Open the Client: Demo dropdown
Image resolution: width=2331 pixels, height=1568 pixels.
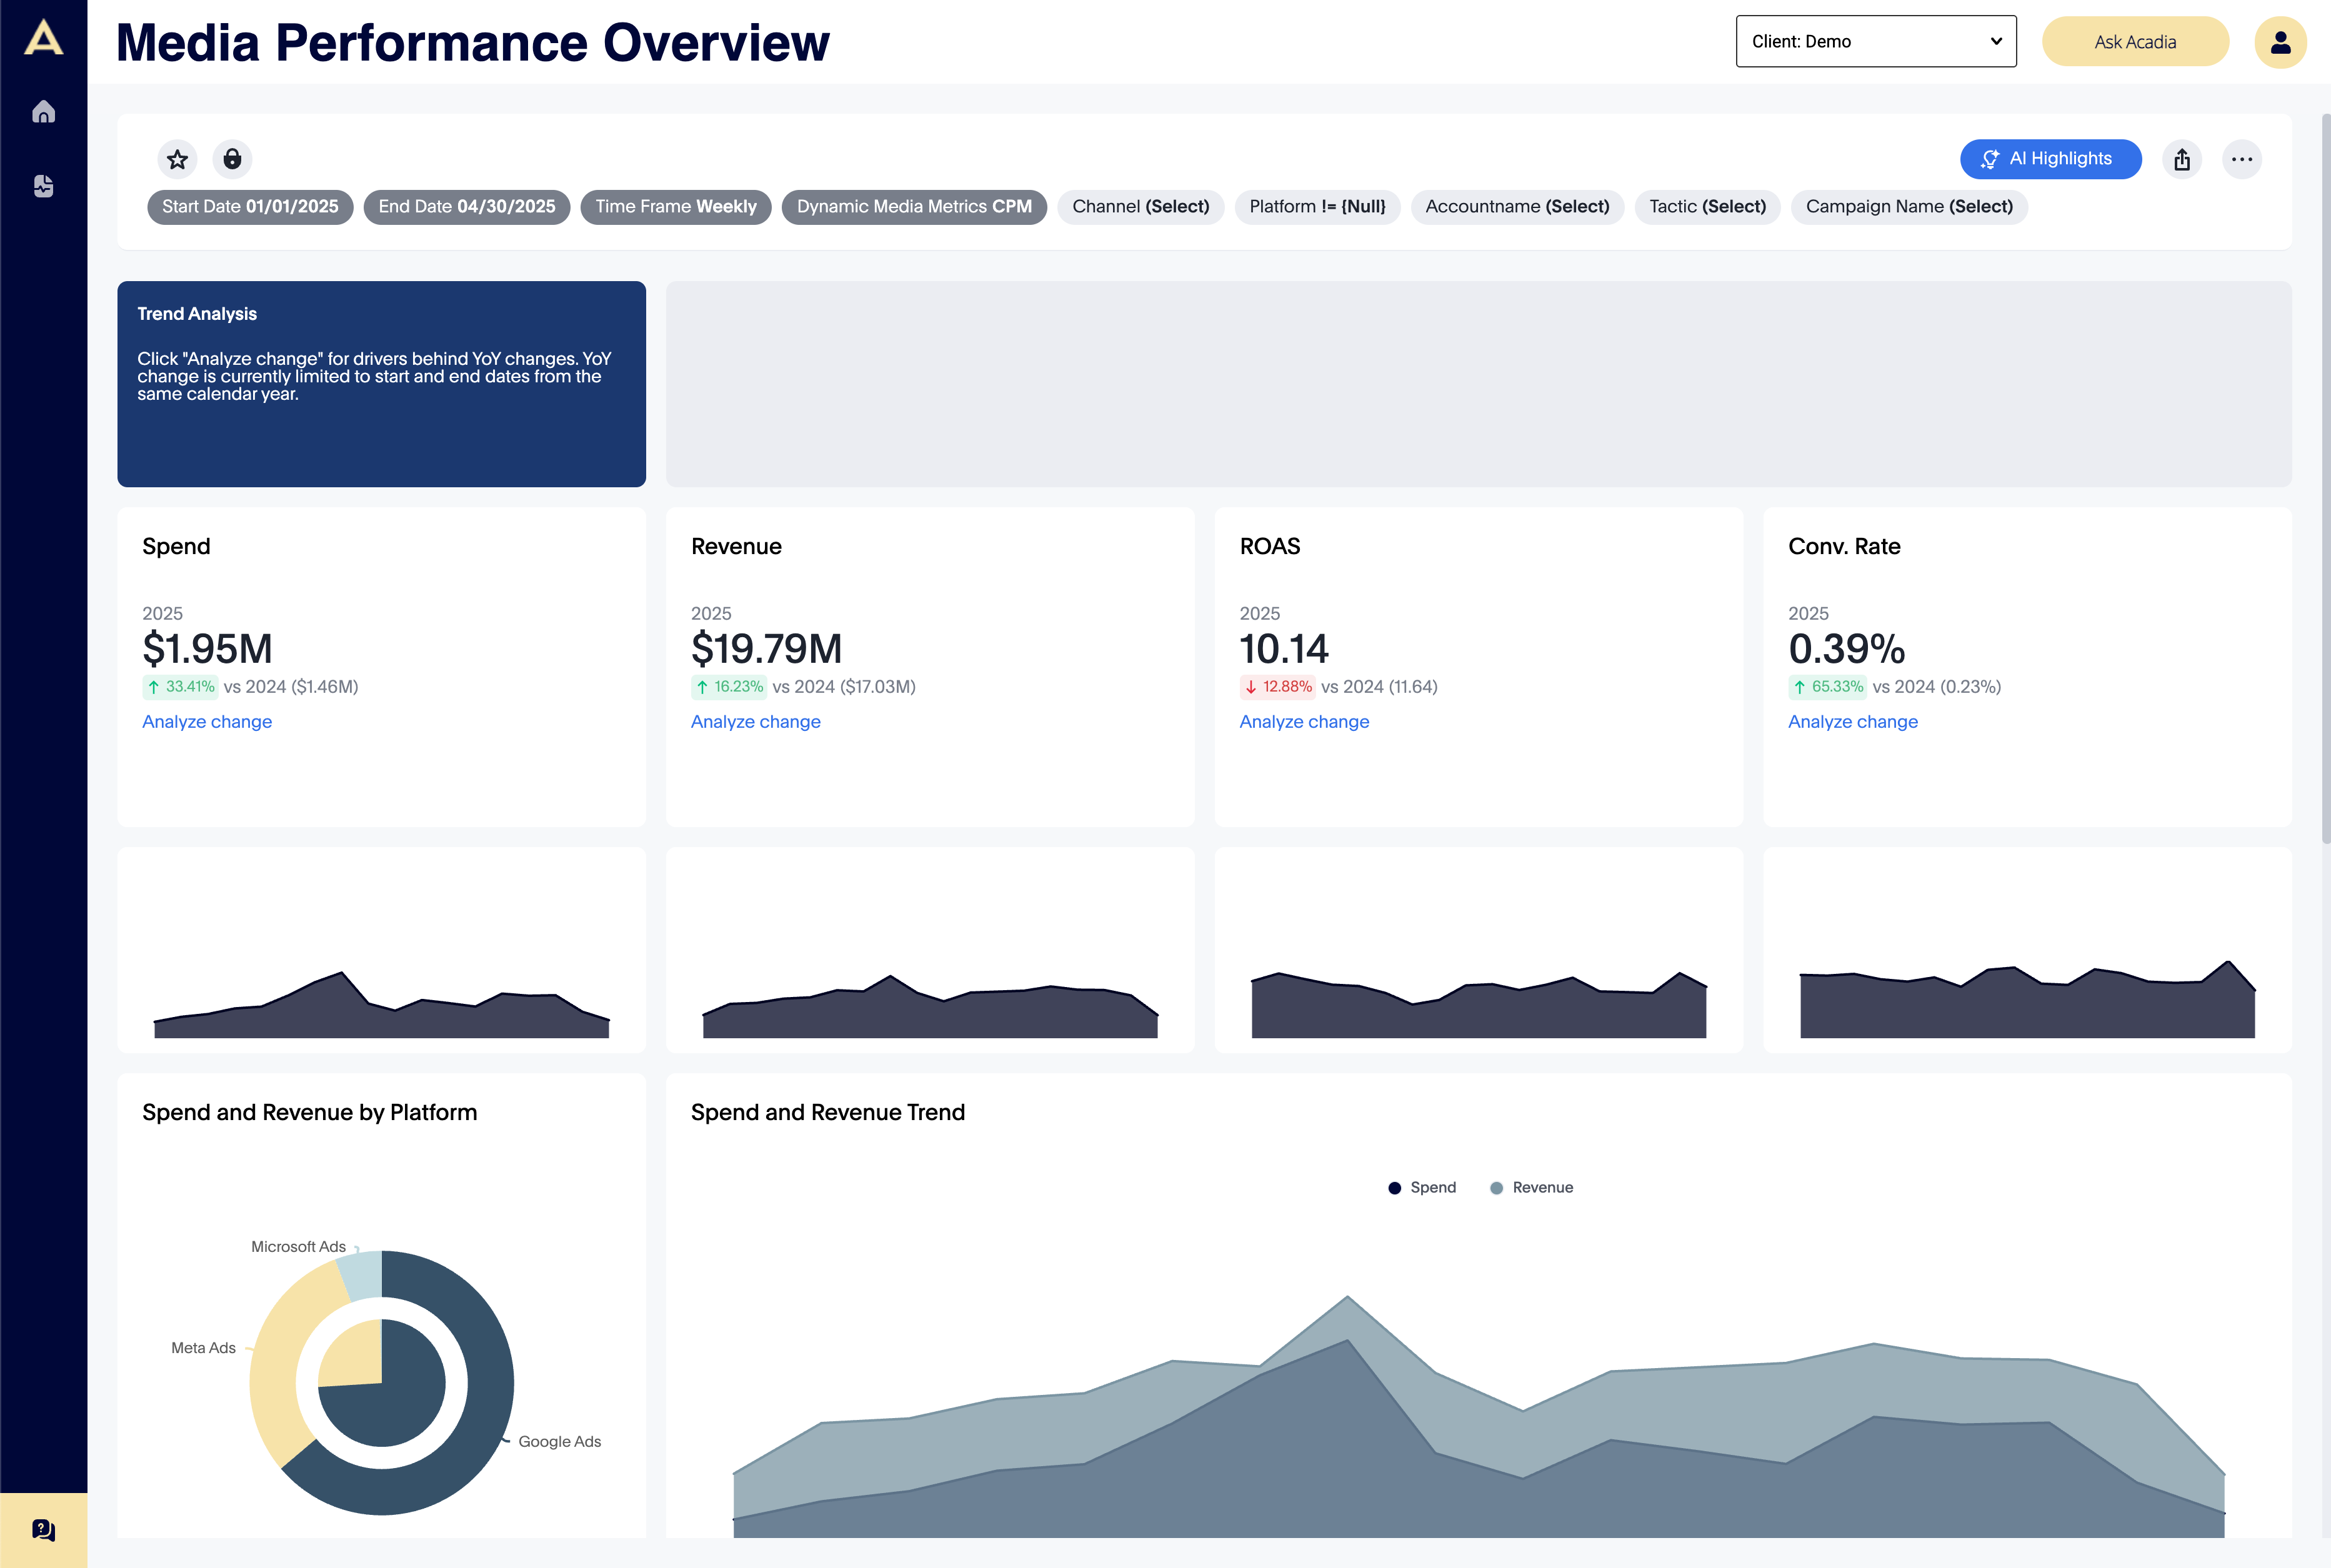point(1876,41)
